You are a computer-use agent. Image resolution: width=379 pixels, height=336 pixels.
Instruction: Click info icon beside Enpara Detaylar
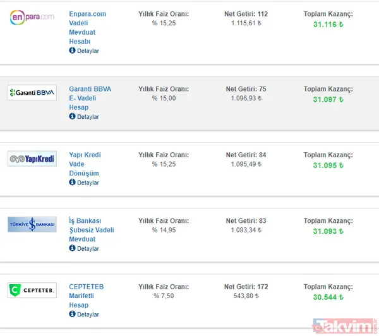click(x=72, y=51)
